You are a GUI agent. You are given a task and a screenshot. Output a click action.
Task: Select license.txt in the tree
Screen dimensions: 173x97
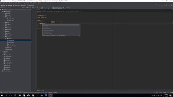pos(8,67)
